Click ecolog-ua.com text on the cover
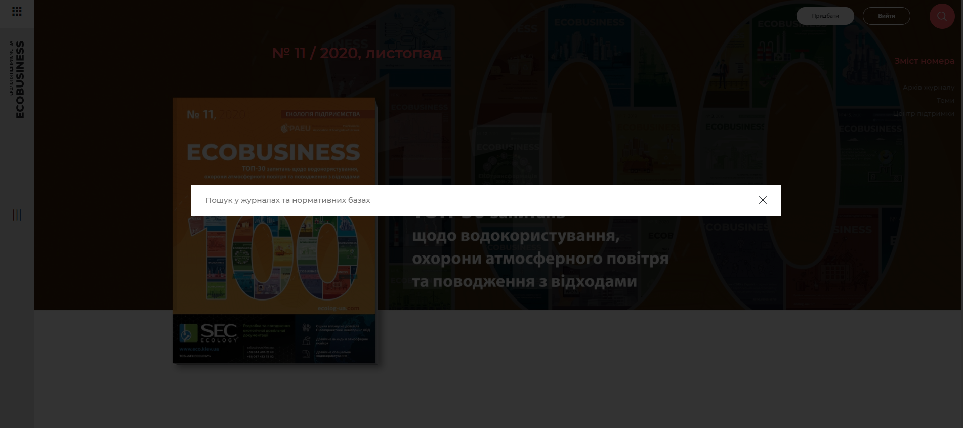 pyautogui.click(x=338, y=308)
